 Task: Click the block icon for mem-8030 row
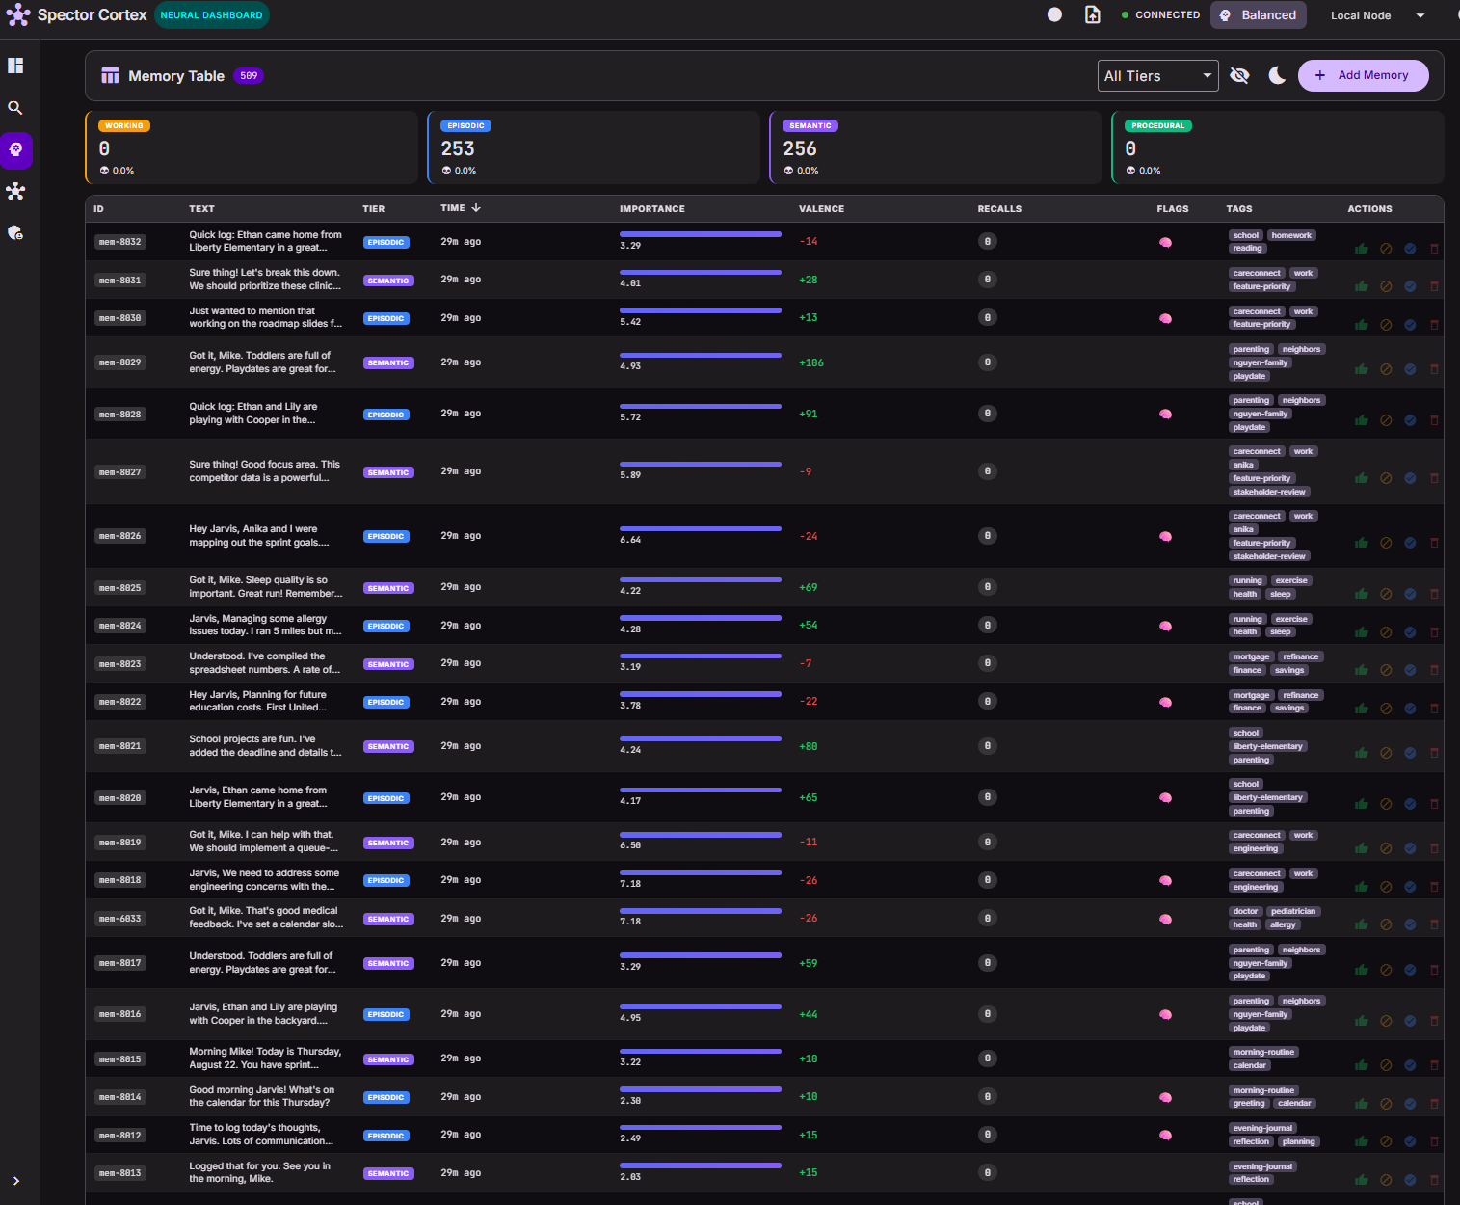click(x=1386, y=324)
